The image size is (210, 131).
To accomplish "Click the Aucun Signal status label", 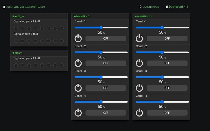I will tap(151, 7).
